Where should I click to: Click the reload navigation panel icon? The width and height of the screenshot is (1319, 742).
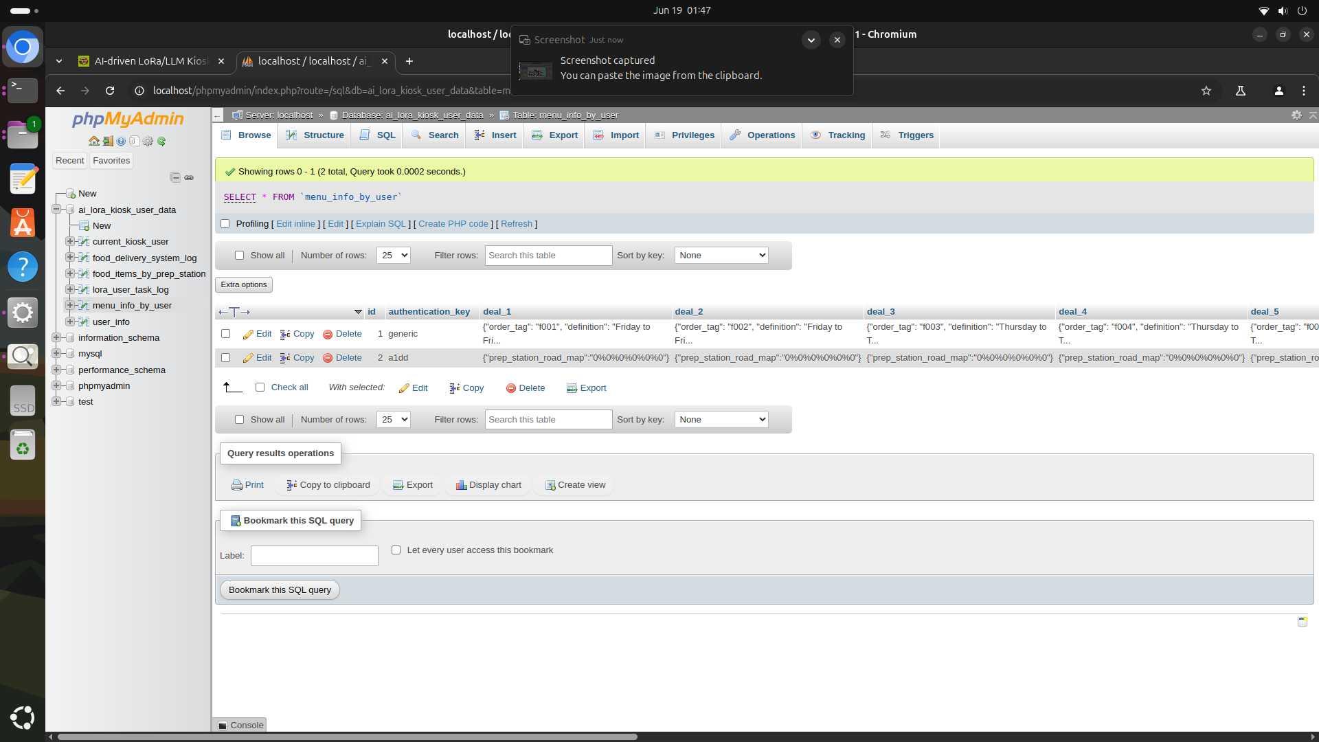161,142
